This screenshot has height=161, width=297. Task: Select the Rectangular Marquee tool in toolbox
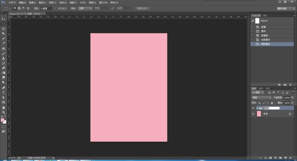[x=3, y=24]
